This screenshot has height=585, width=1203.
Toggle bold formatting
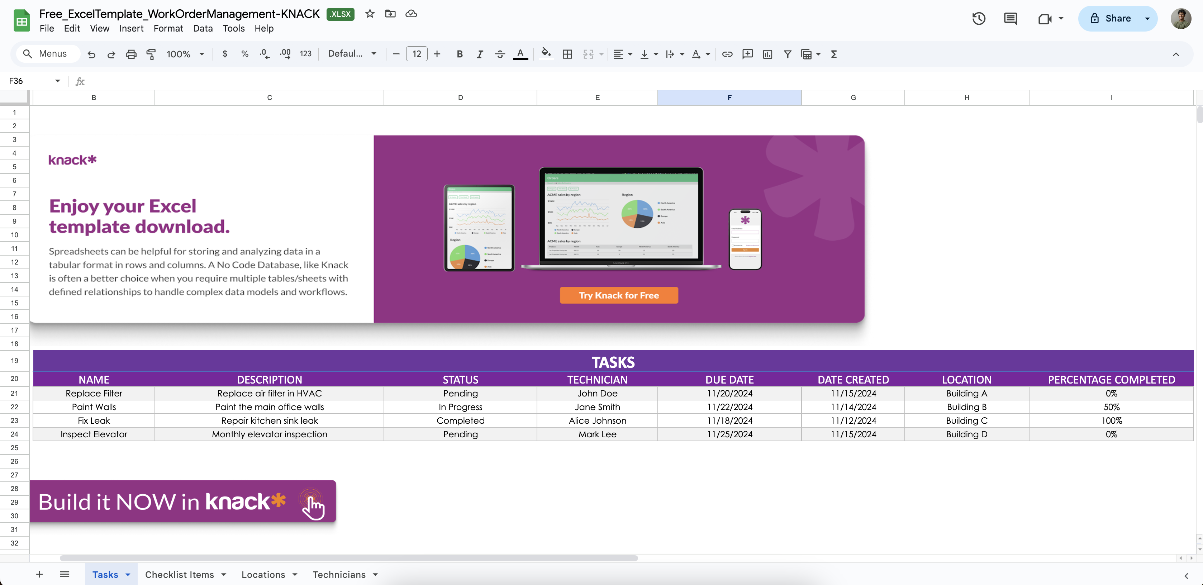(x=460, y=54)
